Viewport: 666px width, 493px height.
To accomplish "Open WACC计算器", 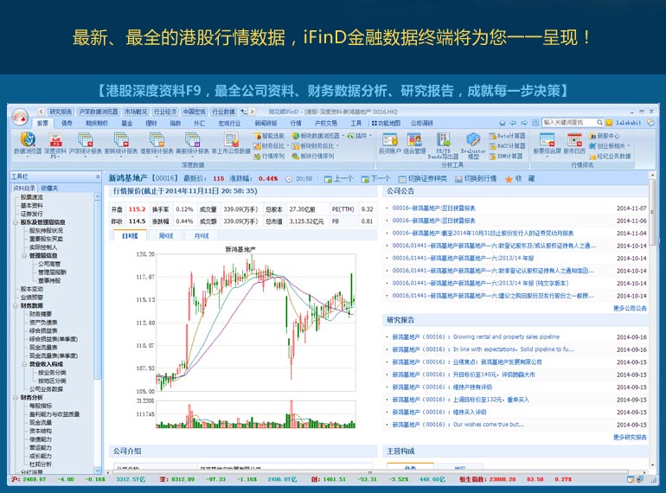I will (x=507, y=146).
